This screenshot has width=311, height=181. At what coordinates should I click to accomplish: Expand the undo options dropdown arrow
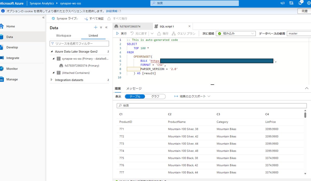tap(152, 34)
